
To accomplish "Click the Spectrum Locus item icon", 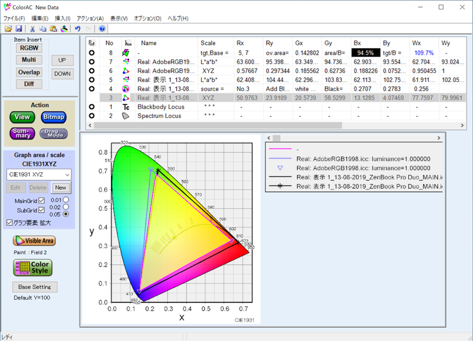I will [x=126, y=116].
